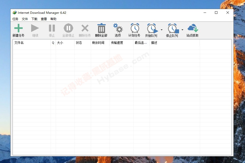Click the 删除任务 X icon

85,28
